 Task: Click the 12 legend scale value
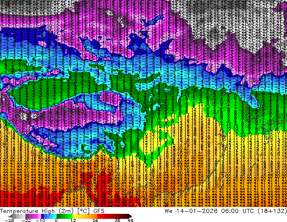pyautogui.click(x=73, y=220)
